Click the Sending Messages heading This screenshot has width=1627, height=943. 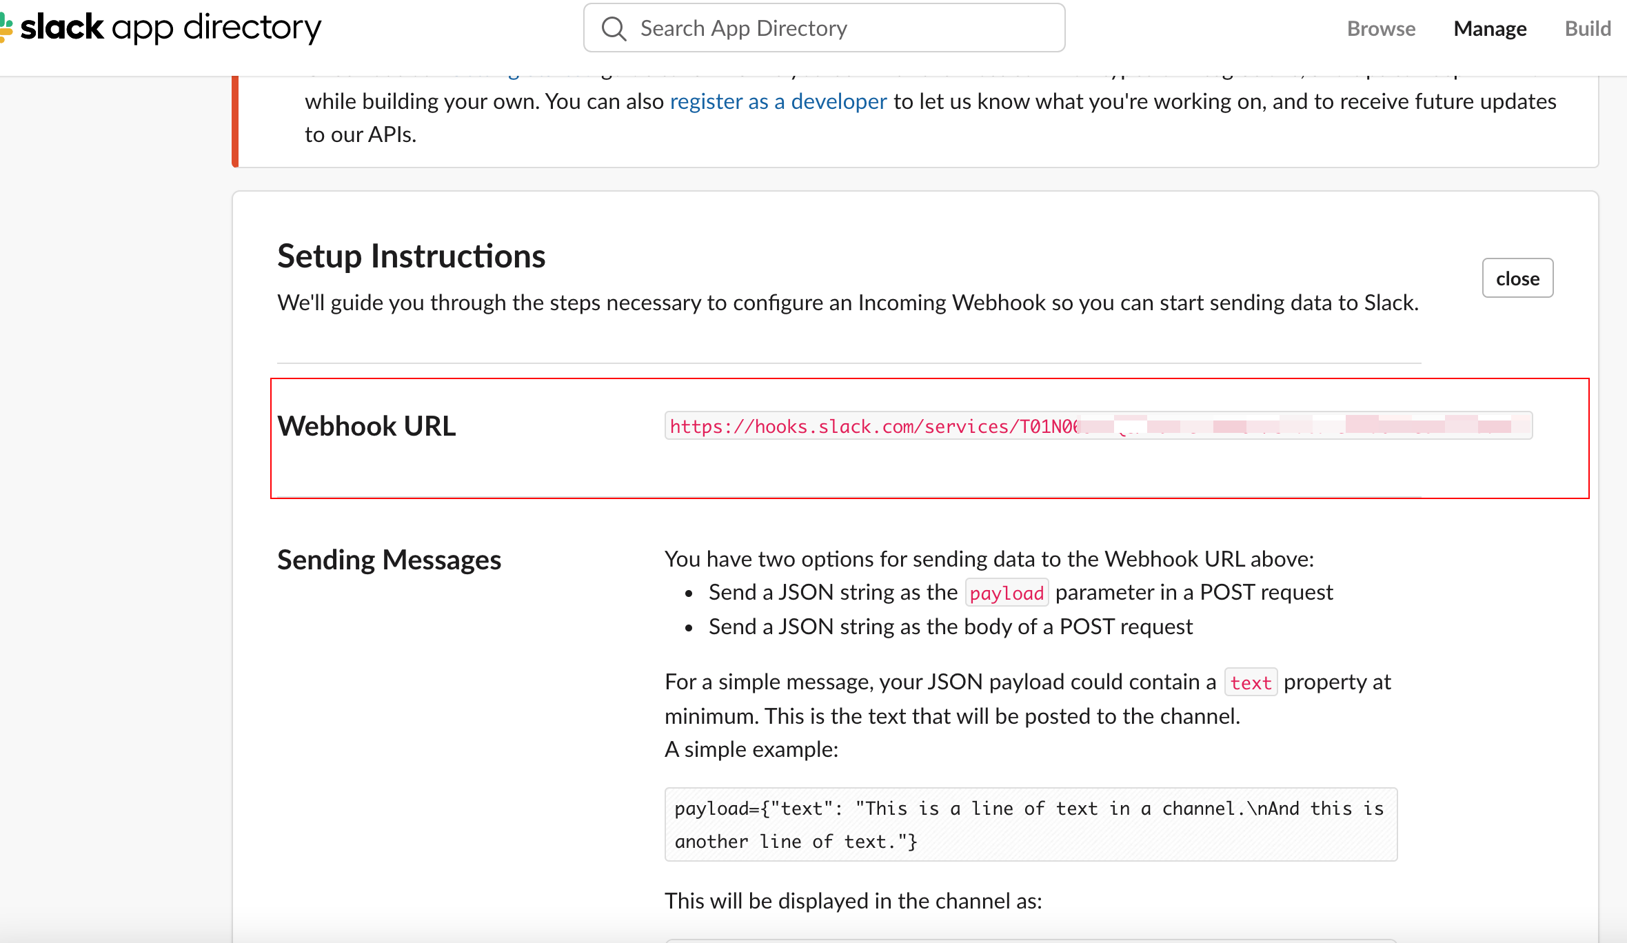click(x=389, y=560)
